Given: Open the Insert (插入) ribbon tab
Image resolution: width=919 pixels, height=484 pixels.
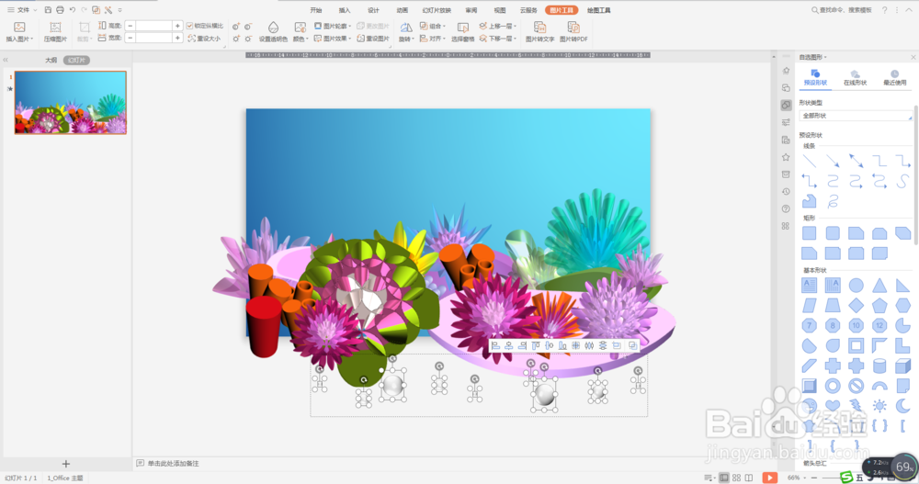Looking at the screenshot, I should pyautogui.click(x=345, y=10).
